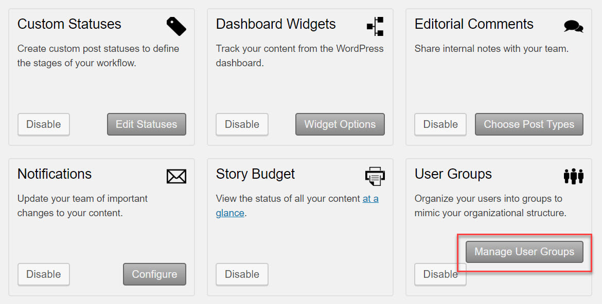
Task: Click the Custom Statuses tag icon
Action: point(176,27)
